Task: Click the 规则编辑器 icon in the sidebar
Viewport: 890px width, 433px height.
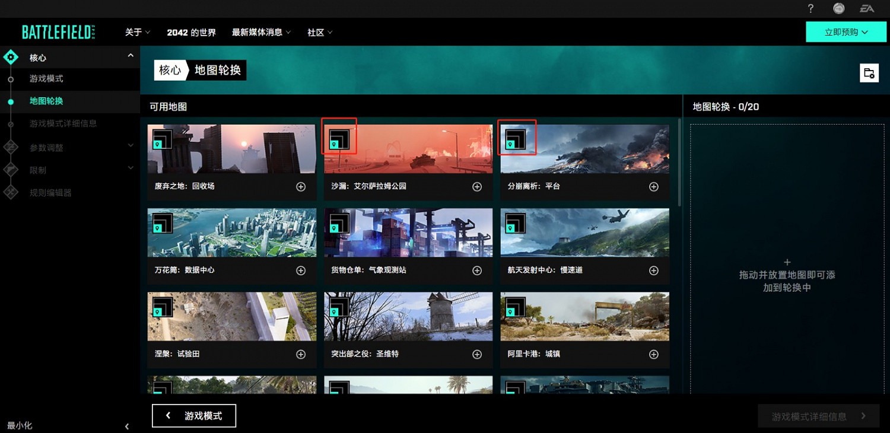Action: click(11, 192)
